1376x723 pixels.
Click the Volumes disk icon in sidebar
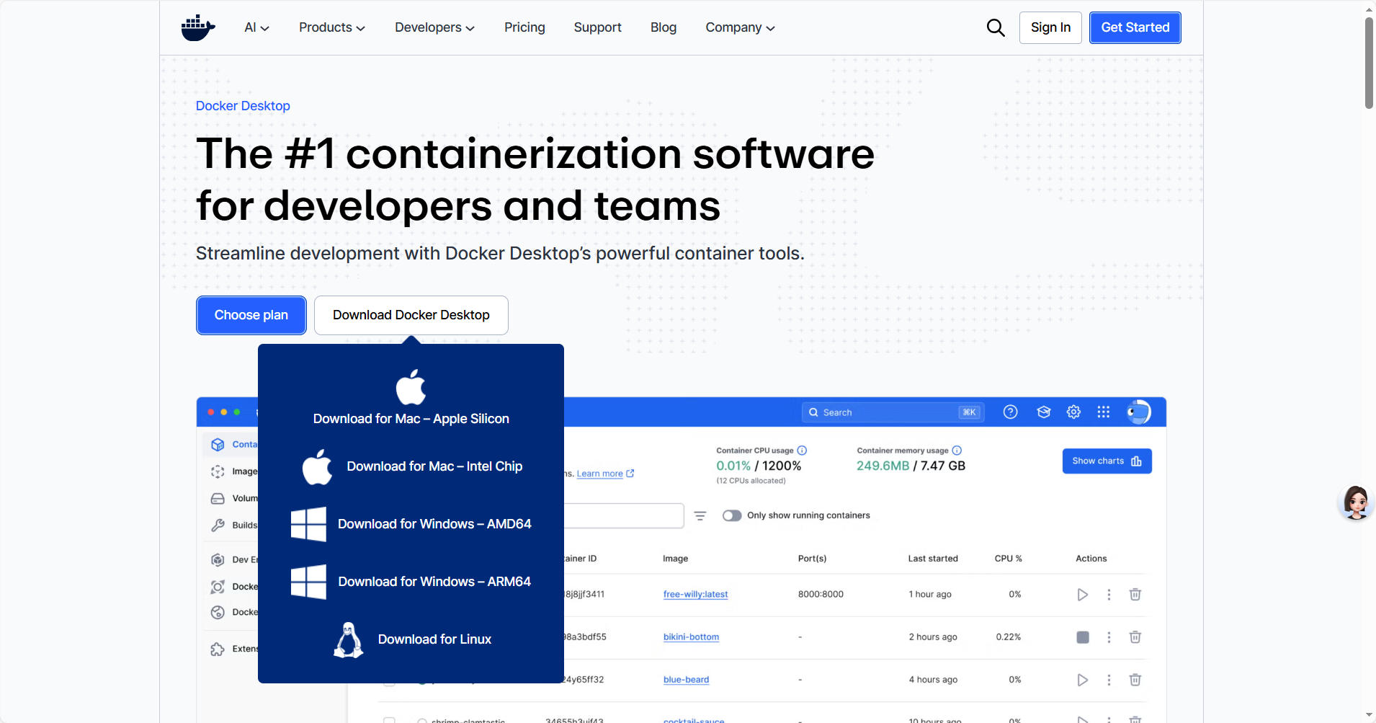click(x=218, y=499)
